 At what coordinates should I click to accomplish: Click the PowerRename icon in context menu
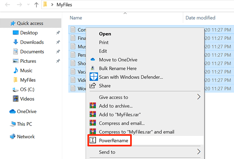point(93,140)
